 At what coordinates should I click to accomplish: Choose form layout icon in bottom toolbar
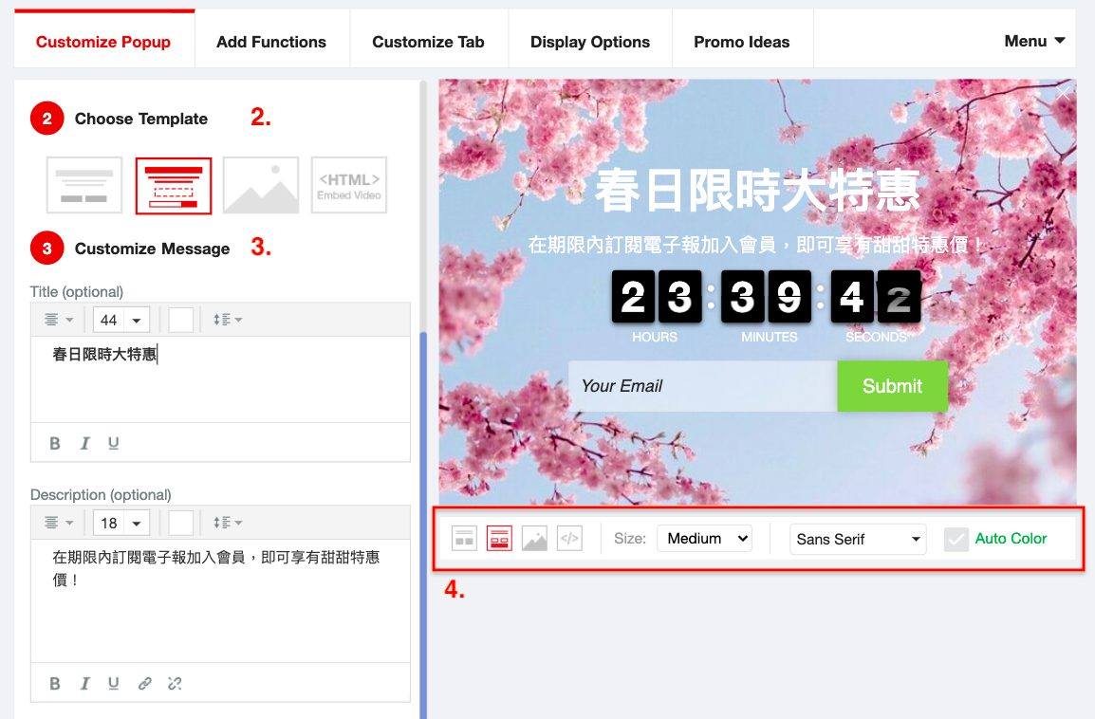tap(499, 539)
